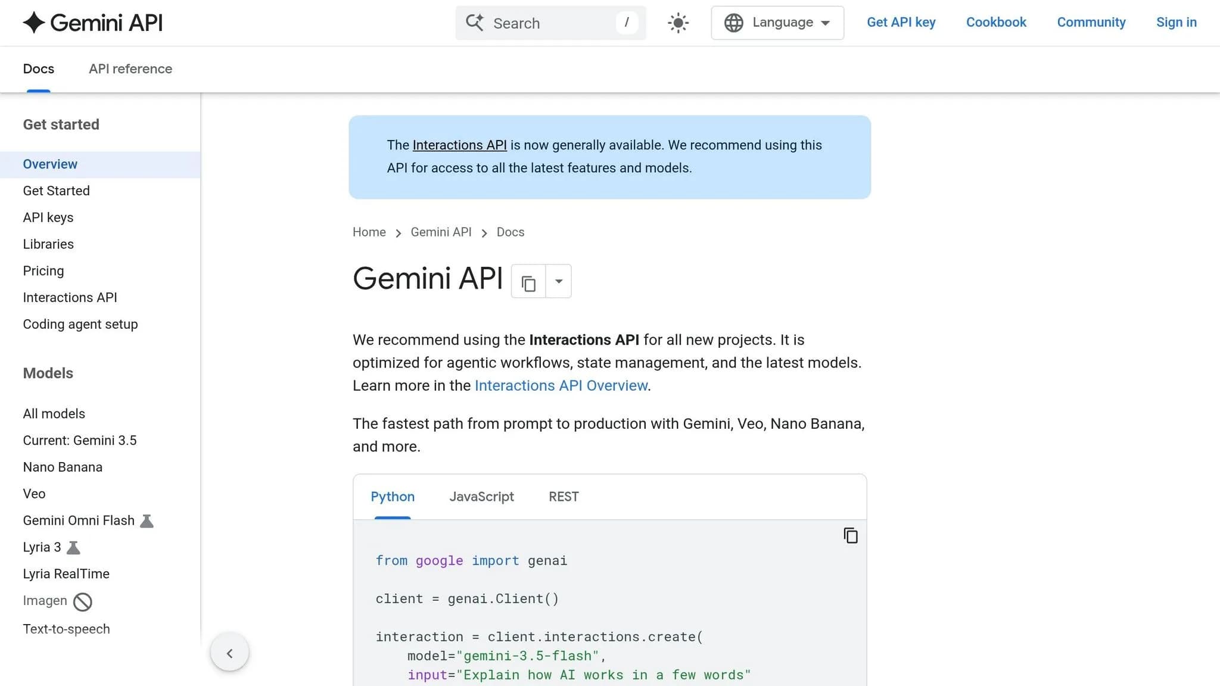
Task: Click the search magnifier icon
Action: click(x=474, y=23)
